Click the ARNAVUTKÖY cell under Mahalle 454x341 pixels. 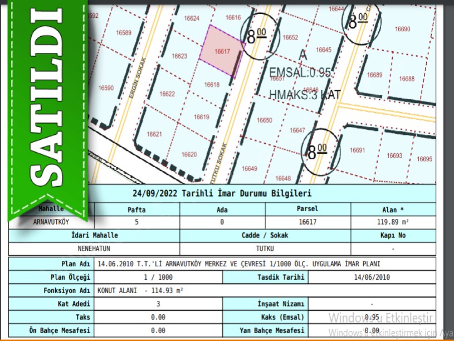coord(51,222)
